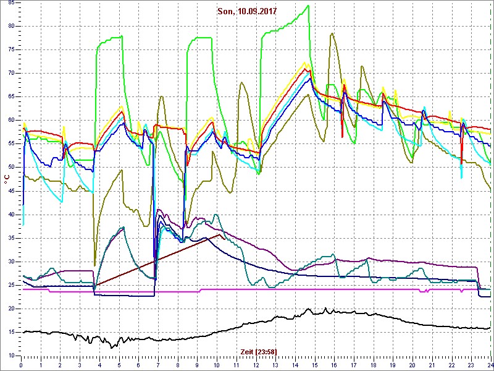Select the 85 tick label on temperature axis
The height and width of the screenshot is (371, 494).
pyautogui.click(x=11, y=26)
